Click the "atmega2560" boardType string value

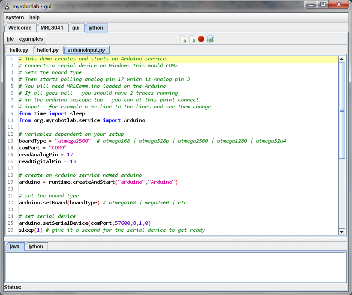pyautogui.click(x=73, y=141)
